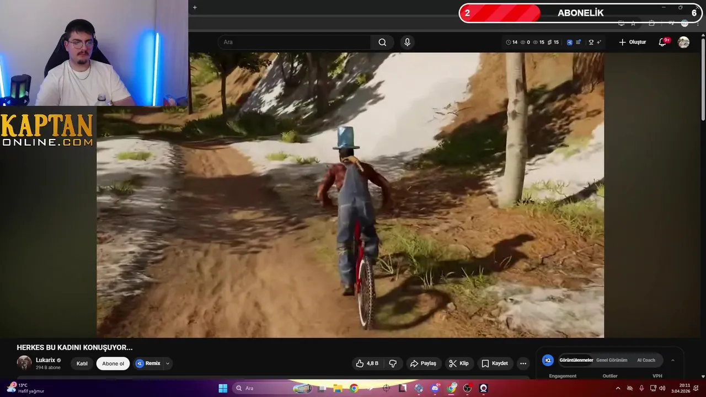Screen dimensions: 706x397
Task: Click the video player to pause
Action: pyautogui.click(x=350, y=195)
